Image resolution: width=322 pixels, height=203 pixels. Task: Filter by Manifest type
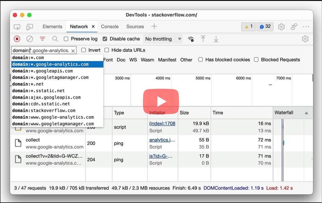[x=167, y=60]
